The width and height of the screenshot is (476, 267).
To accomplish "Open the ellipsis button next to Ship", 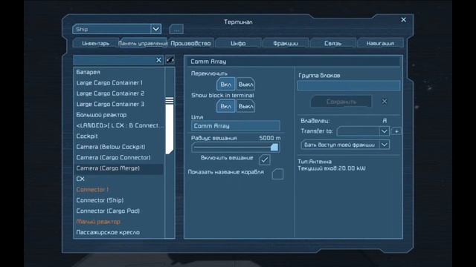I will tap(176, 30).
